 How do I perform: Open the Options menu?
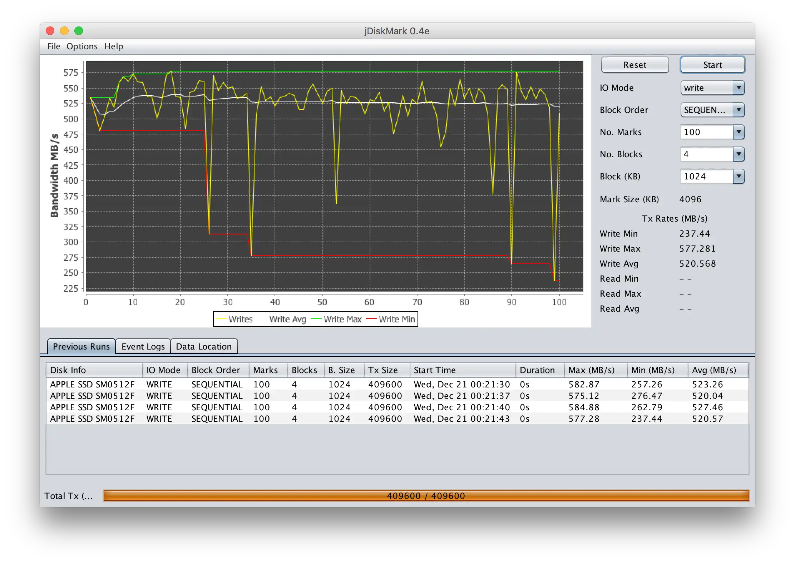tap(82, 46)
